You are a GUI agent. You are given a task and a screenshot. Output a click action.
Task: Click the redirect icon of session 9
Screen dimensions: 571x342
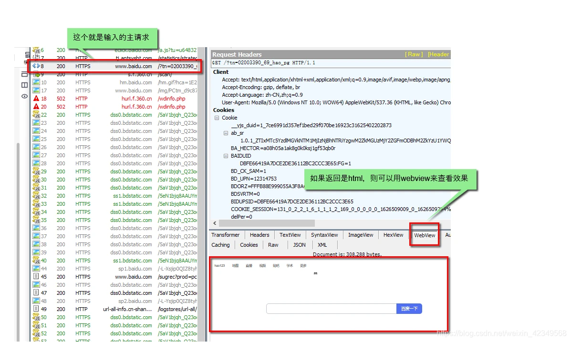pos(36,74)
